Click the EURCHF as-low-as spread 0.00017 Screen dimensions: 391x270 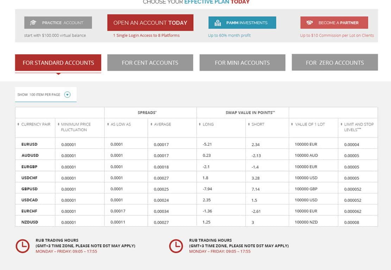pyautogui.click(x=118, y=211)
